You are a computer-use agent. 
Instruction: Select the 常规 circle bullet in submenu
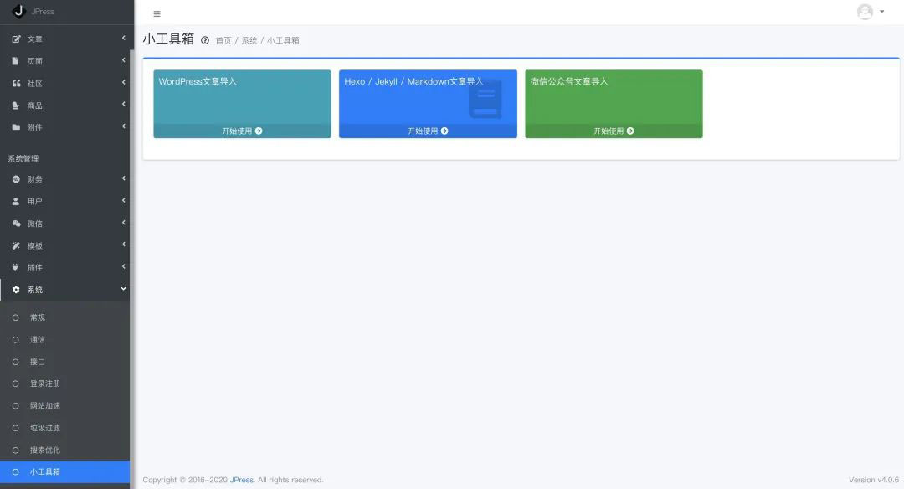tap(15, 318)
